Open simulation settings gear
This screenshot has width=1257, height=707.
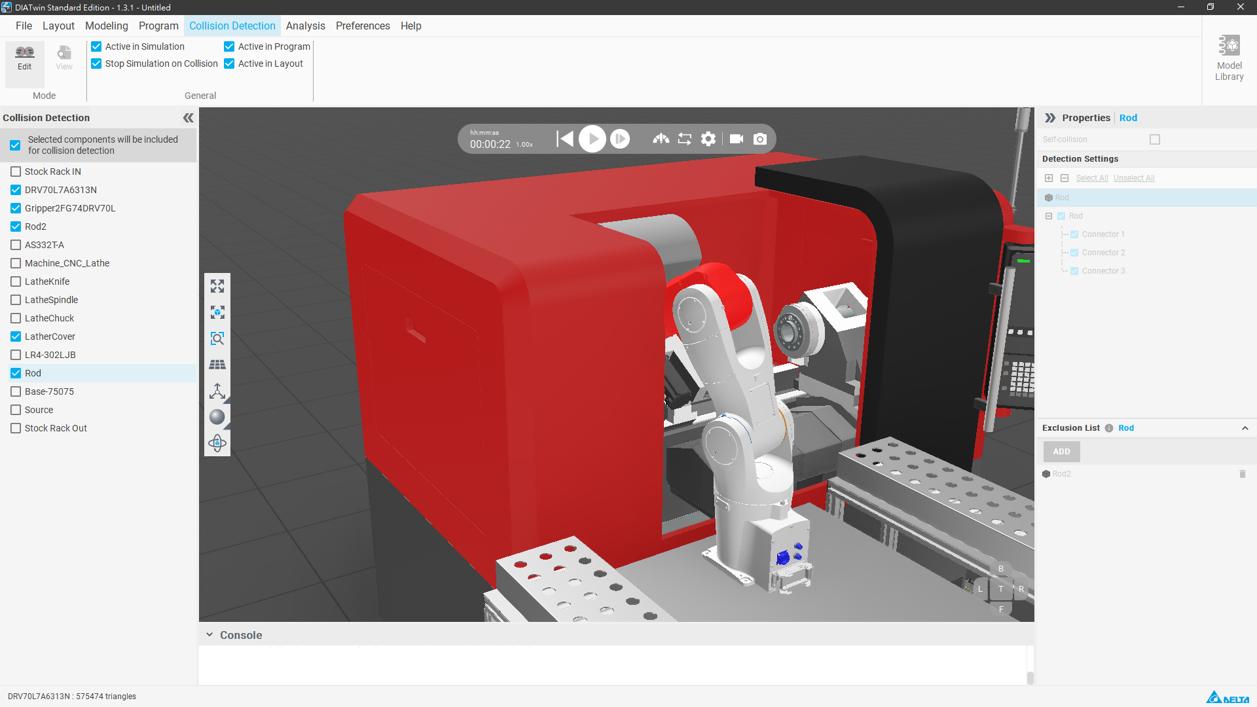coord(708,139)
